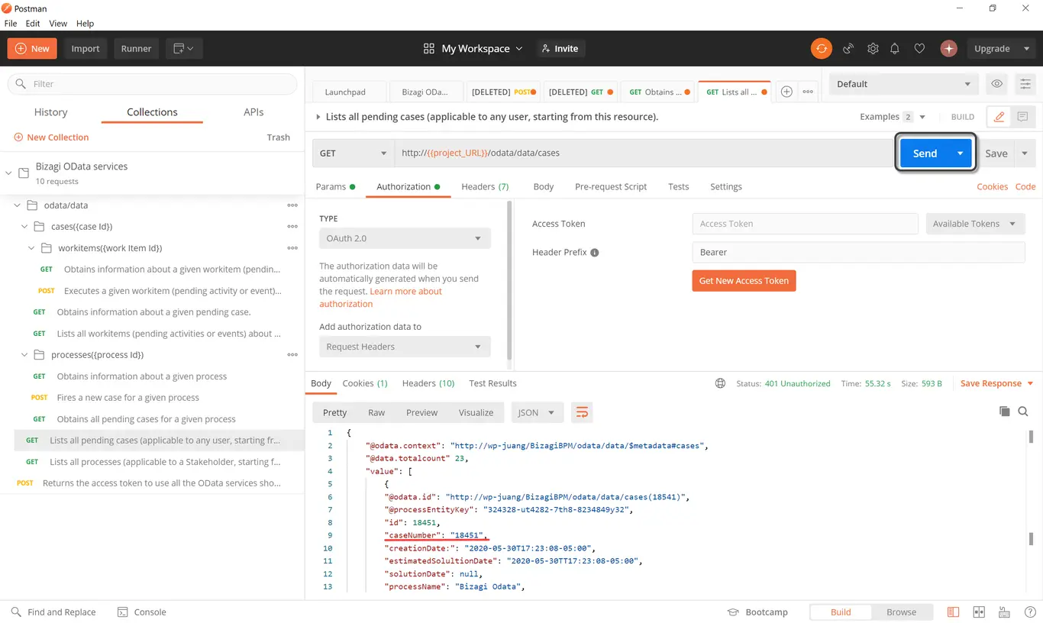Search within the response body
Image resolution: width=1043 pixels, height=623 pixels.
[1023, 412]
